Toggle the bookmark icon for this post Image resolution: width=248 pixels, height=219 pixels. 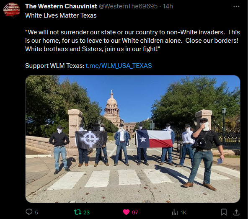224,212
